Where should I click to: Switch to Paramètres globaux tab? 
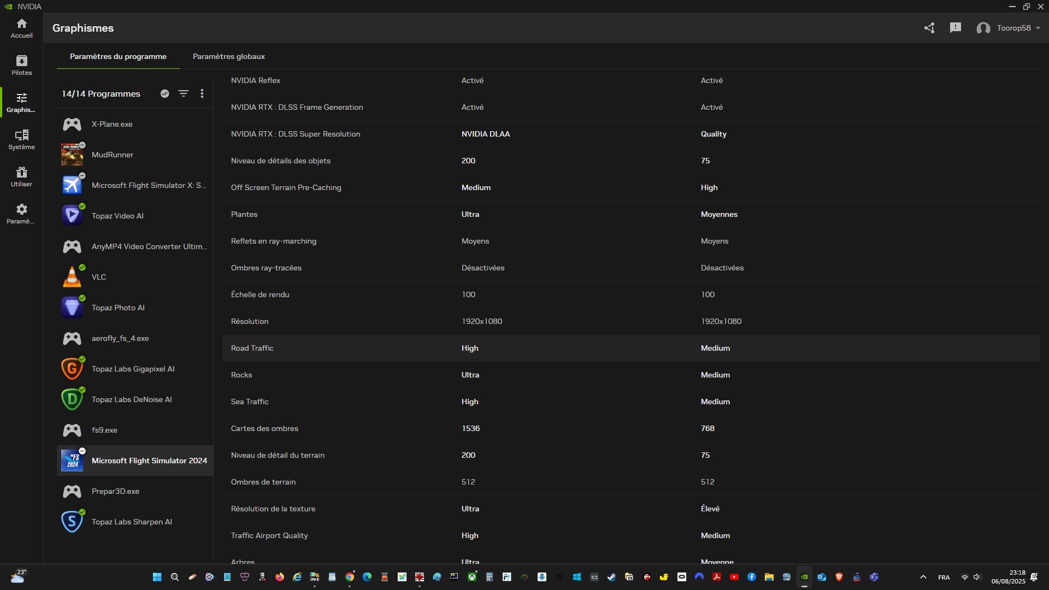tap(228, 56)
